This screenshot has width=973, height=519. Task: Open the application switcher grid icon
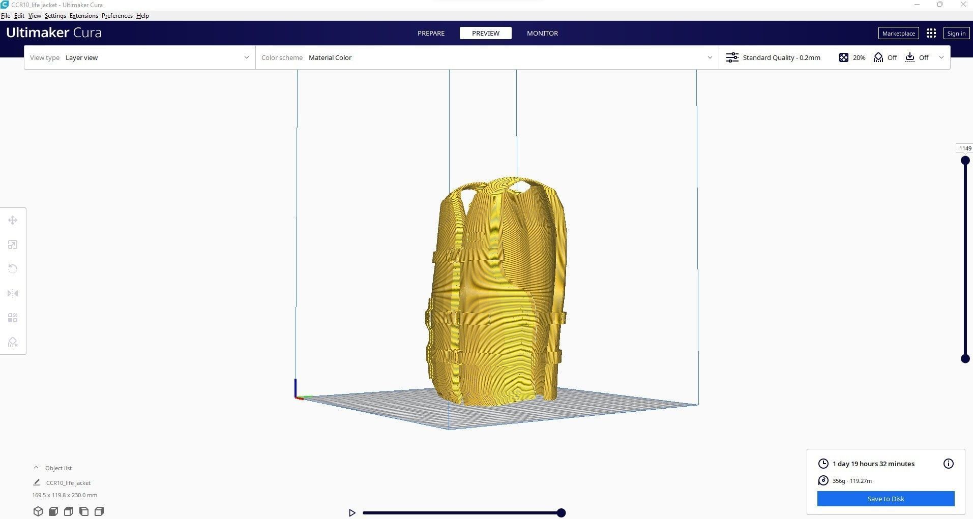point(931,33)
